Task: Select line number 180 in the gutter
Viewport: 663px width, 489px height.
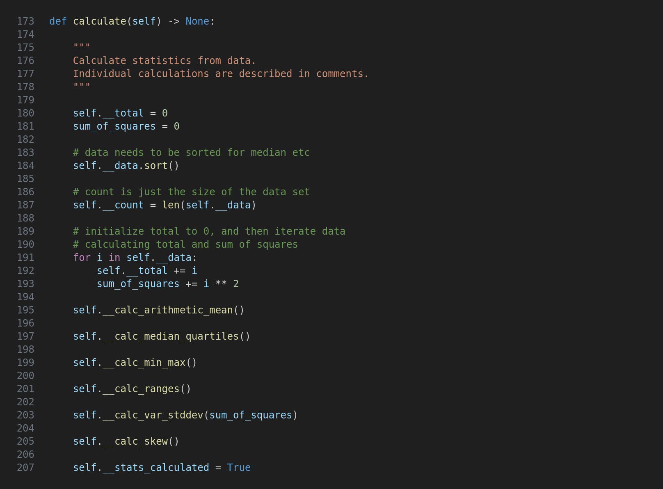Action: coord(25,113)
